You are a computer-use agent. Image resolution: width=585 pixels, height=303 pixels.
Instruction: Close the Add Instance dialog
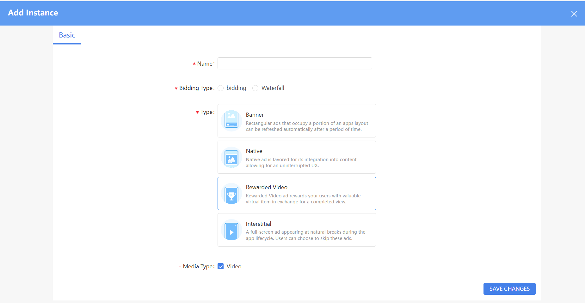(x=574, y=13)
